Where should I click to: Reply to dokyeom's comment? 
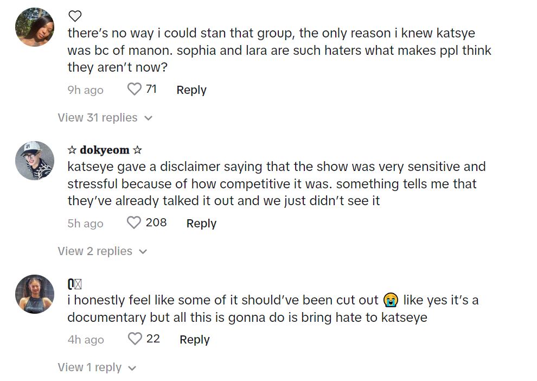(201, 224)
